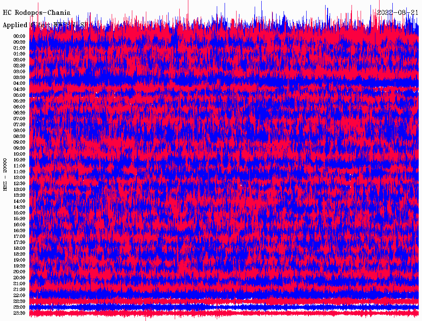Screen dimensions: 422x321
Task: Select the 12:00 time row label
Action: pyautogui.click(x=19, y=178)
